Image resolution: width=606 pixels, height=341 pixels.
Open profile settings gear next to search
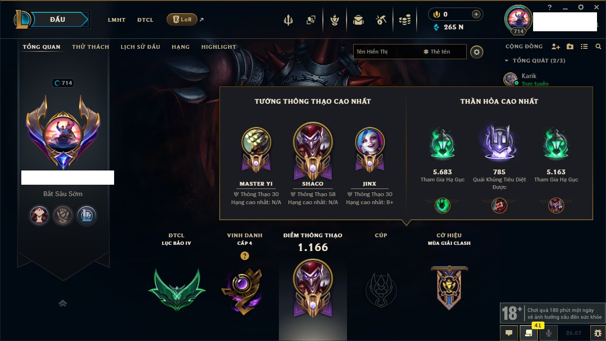[477, 52]
